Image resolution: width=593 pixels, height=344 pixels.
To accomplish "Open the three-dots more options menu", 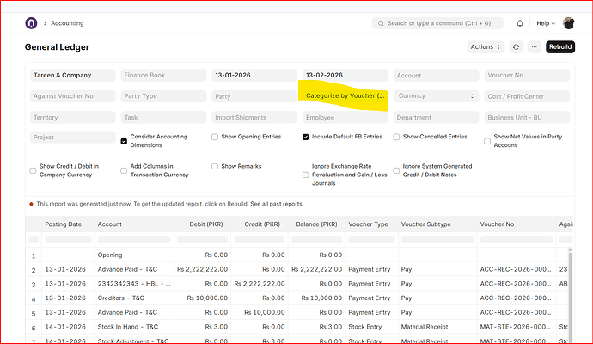I will click(x=534, y=47).
